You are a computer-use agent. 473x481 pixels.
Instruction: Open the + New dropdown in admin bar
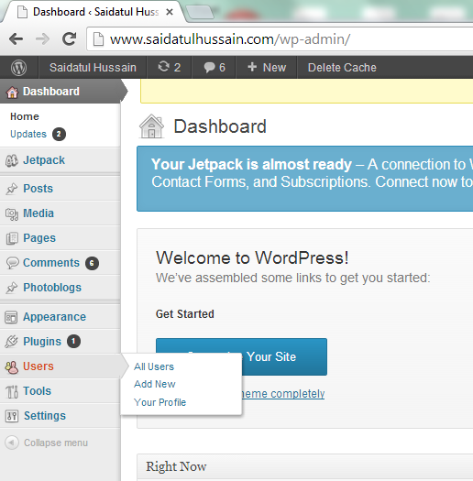[x=267, y=67]
